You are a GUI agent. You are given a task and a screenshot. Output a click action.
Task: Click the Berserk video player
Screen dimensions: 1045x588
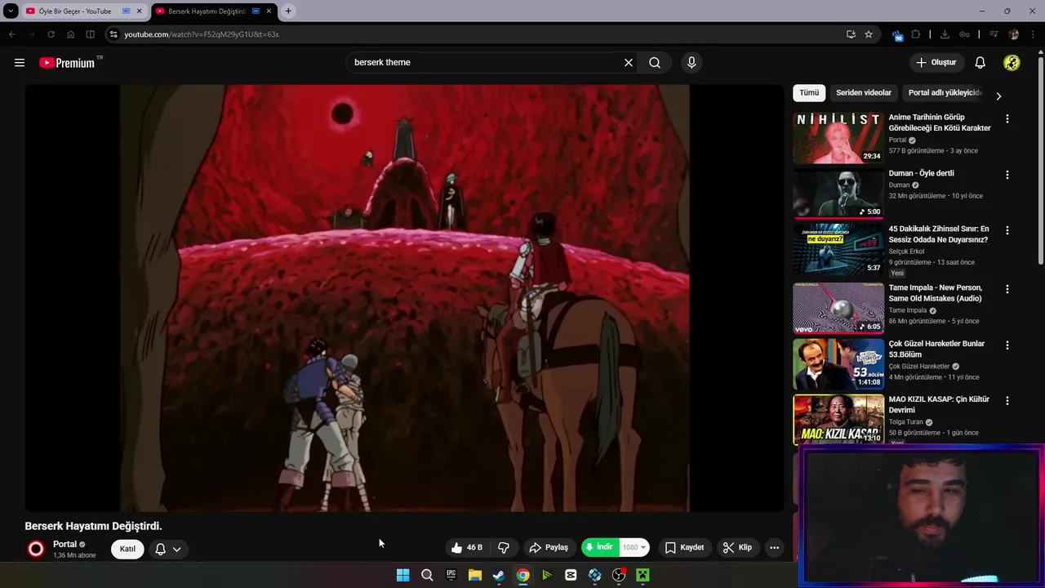click(x=404, y=298)
